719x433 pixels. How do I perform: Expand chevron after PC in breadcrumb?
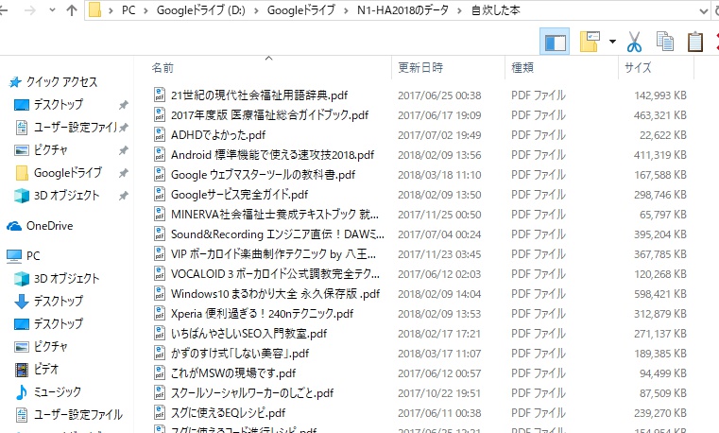point(146,10)
